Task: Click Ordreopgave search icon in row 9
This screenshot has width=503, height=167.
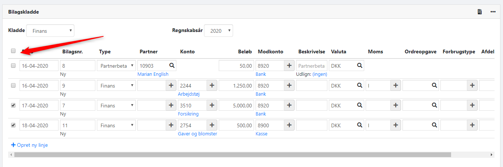Action: (x=435, y=86)
